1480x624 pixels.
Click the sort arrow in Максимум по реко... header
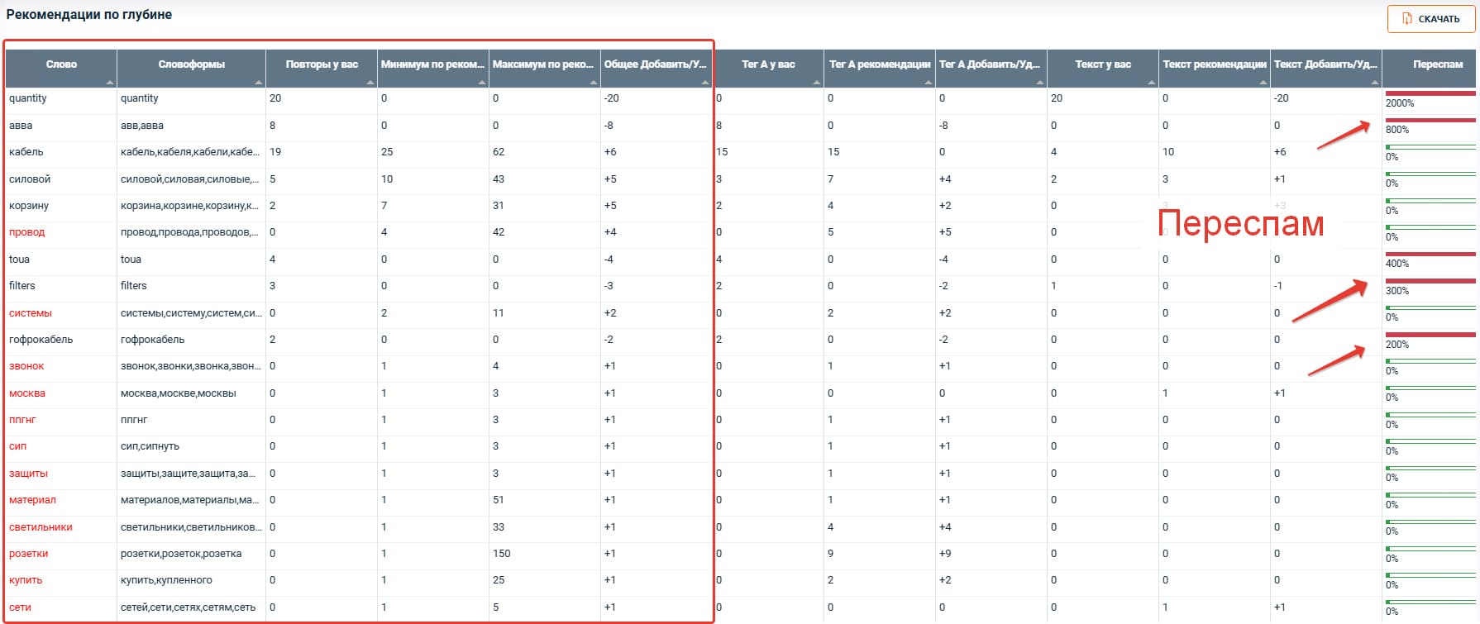point(594,83)
